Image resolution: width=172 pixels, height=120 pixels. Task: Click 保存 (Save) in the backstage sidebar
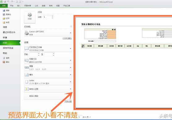(x=6, y=11)
